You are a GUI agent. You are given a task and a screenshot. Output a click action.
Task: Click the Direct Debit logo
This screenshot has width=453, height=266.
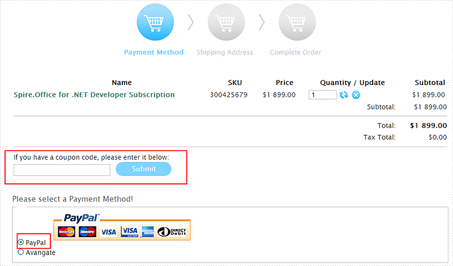(172, 231)
